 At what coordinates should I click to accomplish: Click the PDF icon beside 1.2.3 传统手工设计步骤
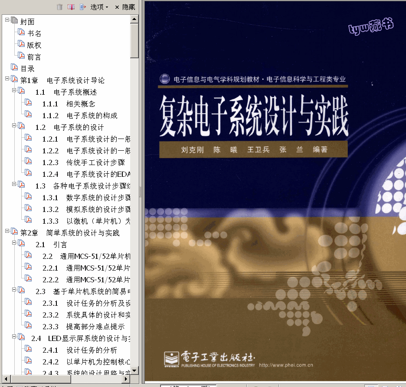coord(29,161)
